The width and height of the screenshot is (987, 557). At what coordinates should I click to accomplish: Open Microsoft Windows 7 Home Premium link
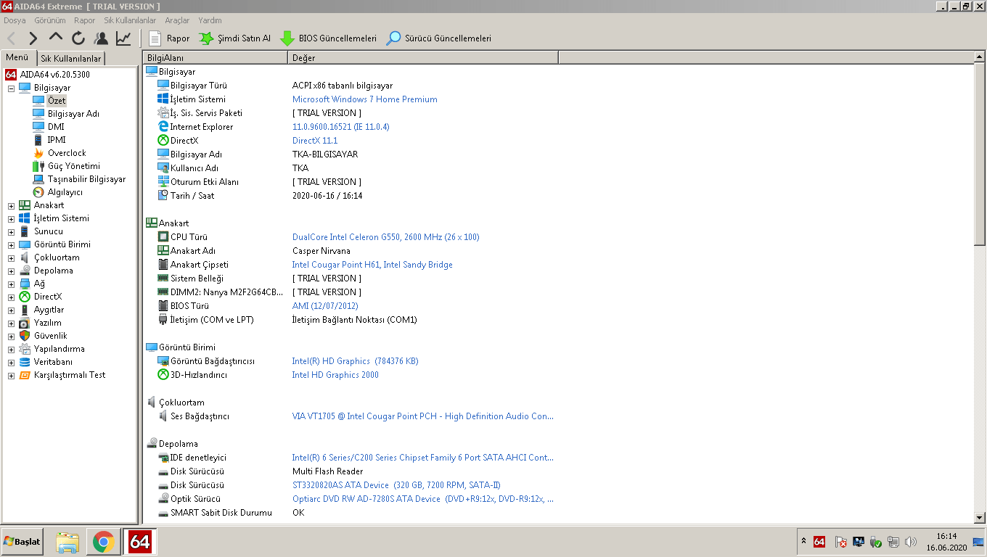(364, 99)
